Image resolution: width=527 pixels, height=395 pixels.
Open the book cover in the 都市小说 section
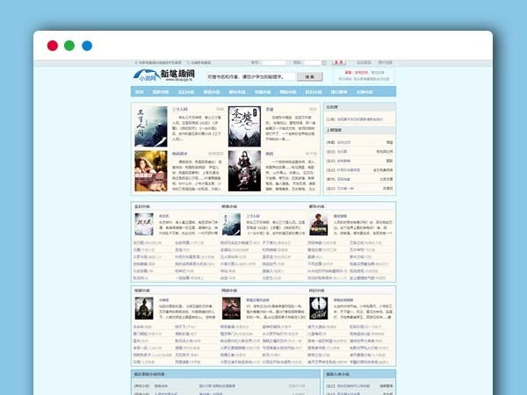pyautogui.click(x=319, y=225)
